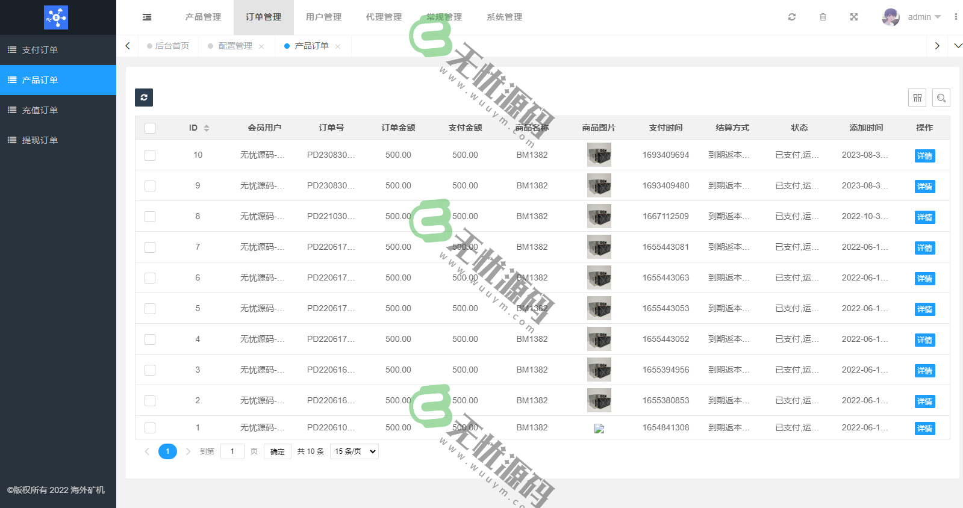Click the 确定 pagination confirm button
This screenshot has height=508, width=963.
point(278,451)
